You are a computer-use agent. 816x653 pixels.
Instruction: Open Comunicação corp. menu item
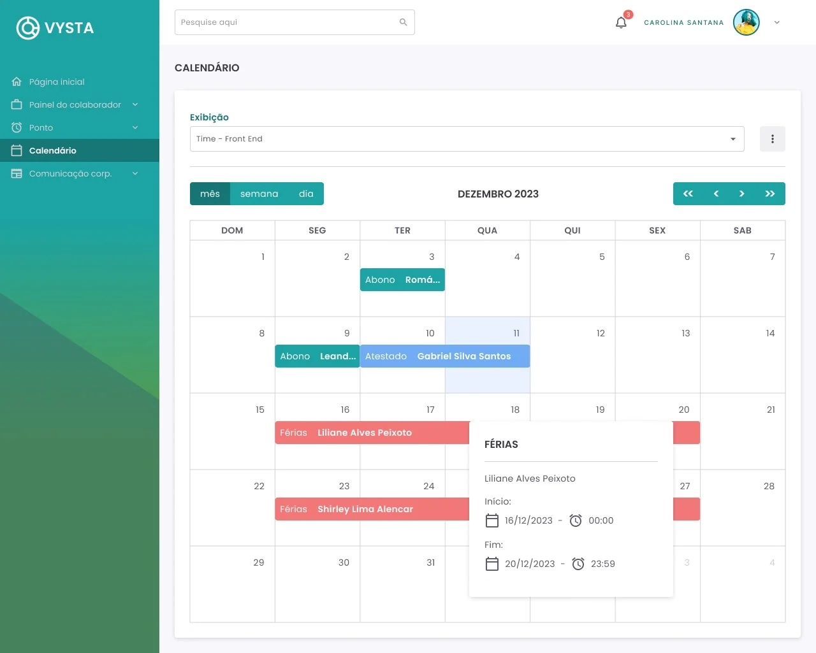click(x=70, y=173)
